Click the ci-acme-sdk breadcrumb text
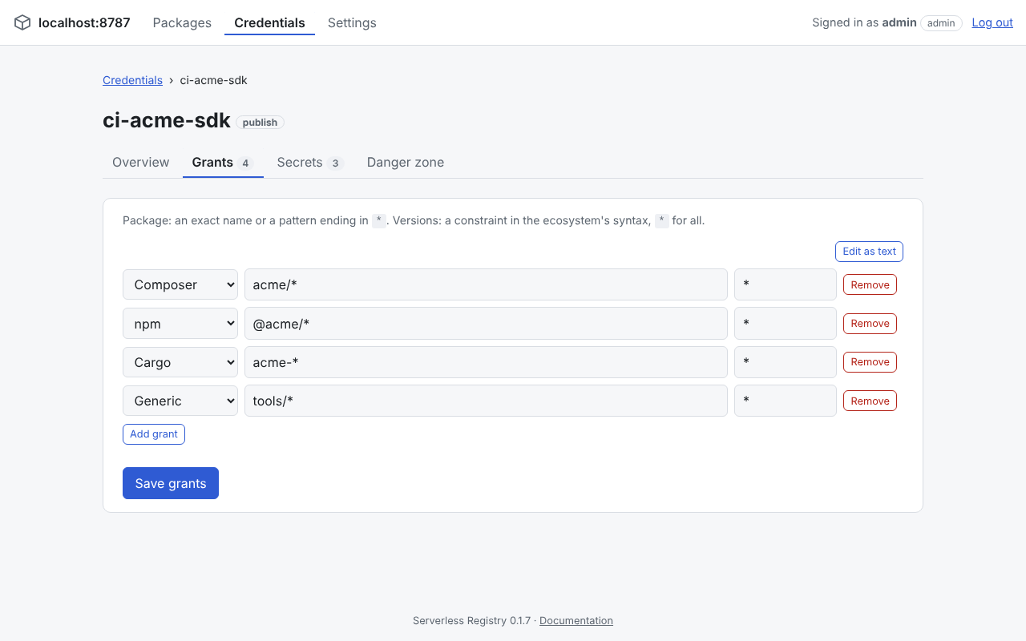This screenshot has height=641, width=1026. click(213, 80)
